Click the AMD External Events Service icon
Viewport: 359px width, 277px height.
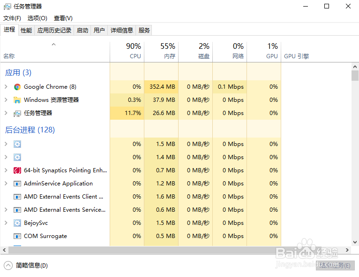pyautogui.click(x=17, y=210)
